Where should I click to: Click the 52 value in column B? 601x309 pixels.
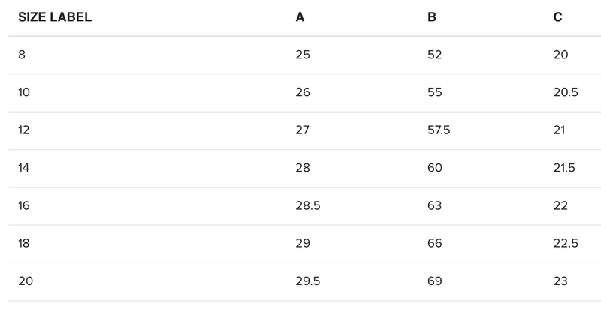coord(435,55)
